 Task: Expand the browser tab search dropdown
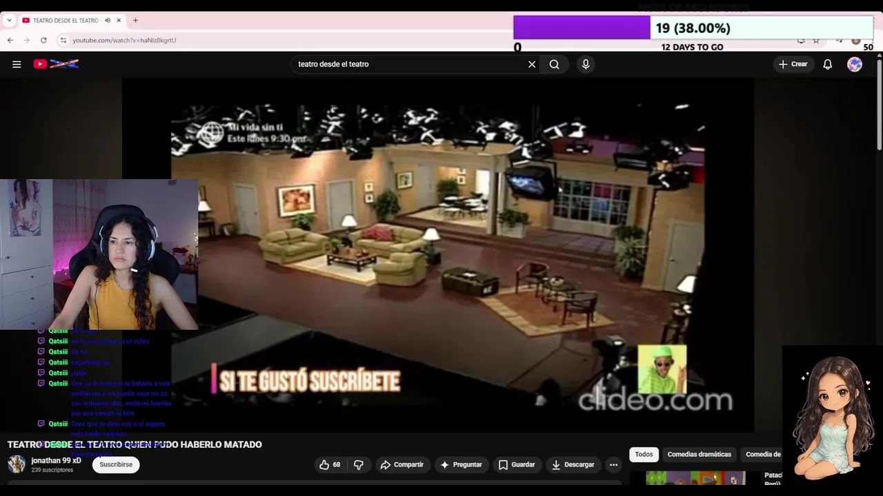[9, 20]
